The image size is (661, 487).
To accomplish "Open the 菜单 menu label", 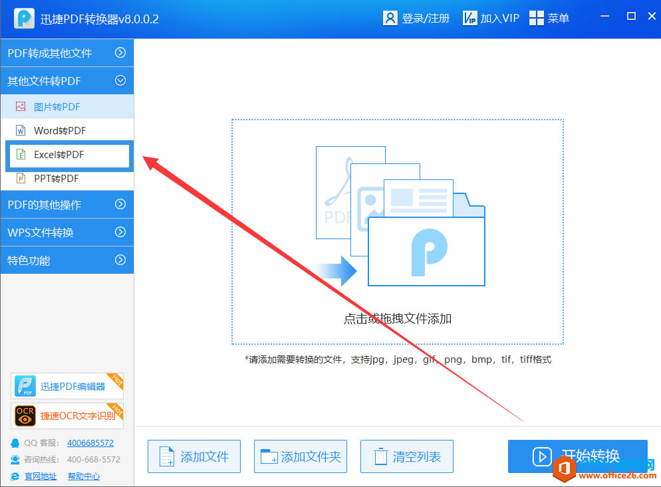I will click(x=558, y=18).
